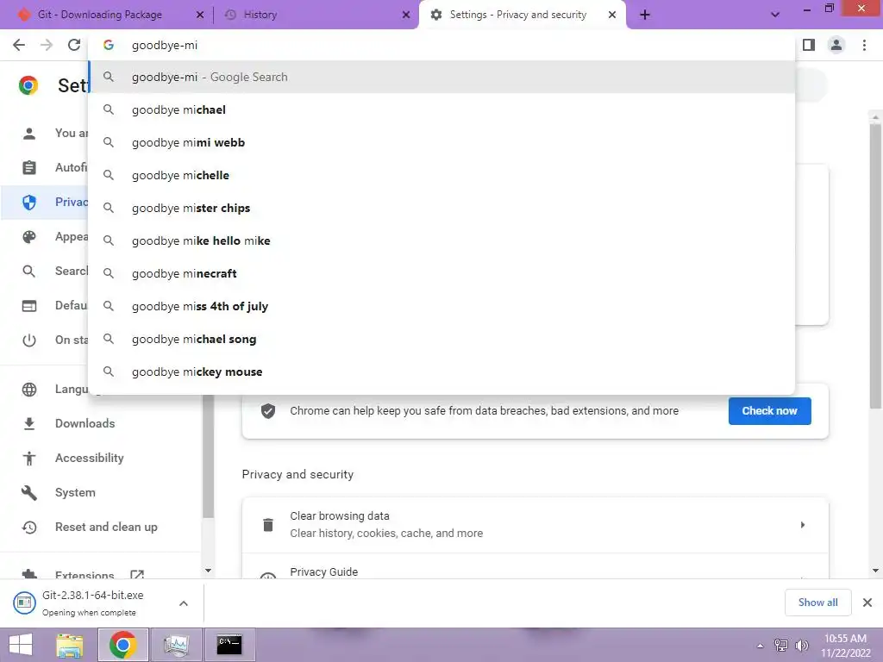Open Chrome's three-dot menu
Viewport: 883px width, 662px height.
pyautogui.click(x=864, y=45)
